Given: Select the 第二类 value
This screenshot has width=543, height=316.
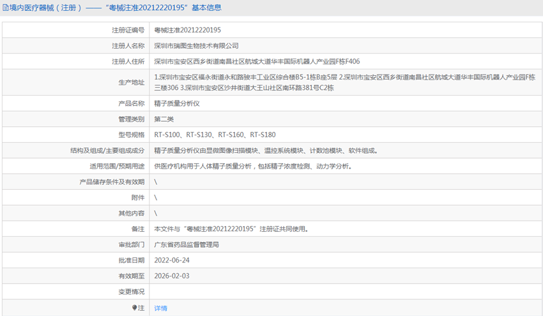Looking at the screenshot, I should pos(164,119).
